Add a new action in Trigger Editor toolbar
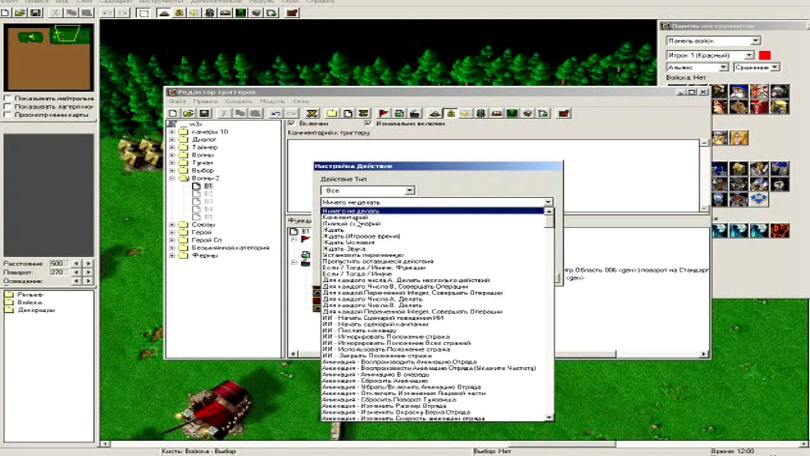The height and width of the screenshot is (456, 810). coord(414,113)
